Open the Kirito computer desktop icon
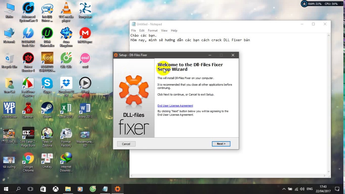 pos(9,10)
